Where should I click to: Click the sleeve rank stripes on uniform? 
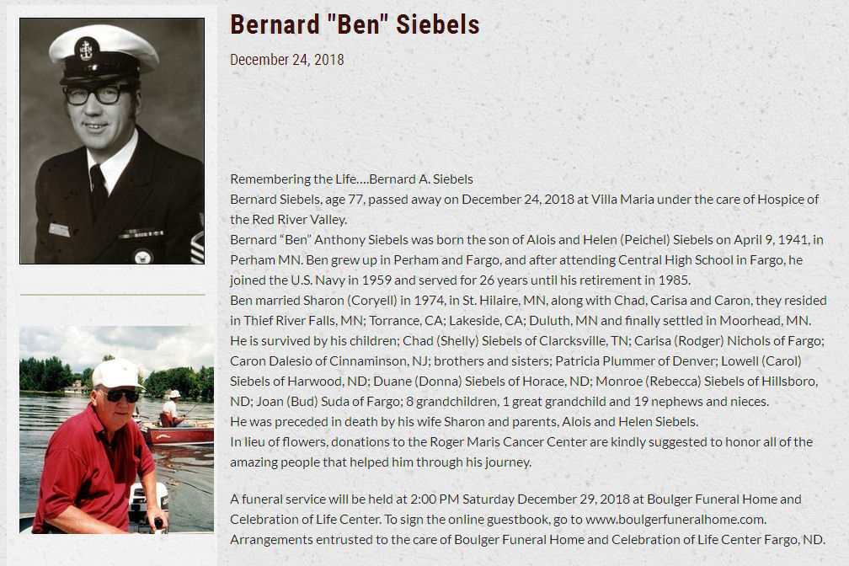click(197, 247)
